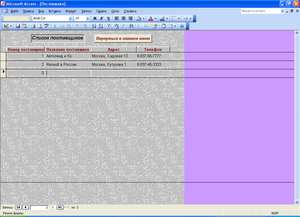Open the Database Window icon
The height and width of the screenshot is (217, 300).
[163, 26]
